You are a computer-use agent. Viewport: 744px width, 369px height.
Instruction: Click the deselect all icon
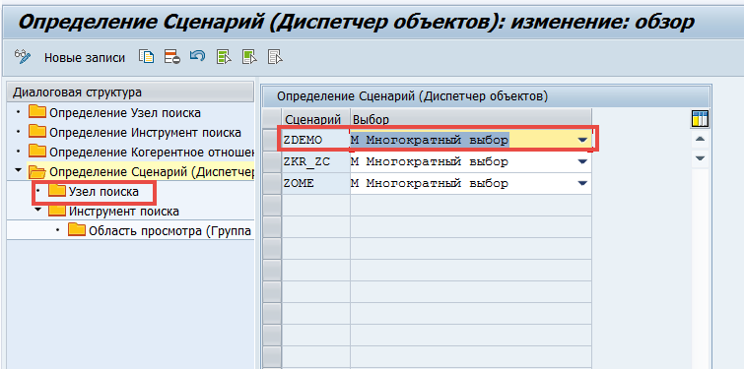coord(275,57)
